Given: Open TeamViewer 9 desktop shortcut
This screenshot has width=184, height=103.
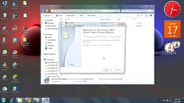Looking at the screenshot, I should coord(15,91).
